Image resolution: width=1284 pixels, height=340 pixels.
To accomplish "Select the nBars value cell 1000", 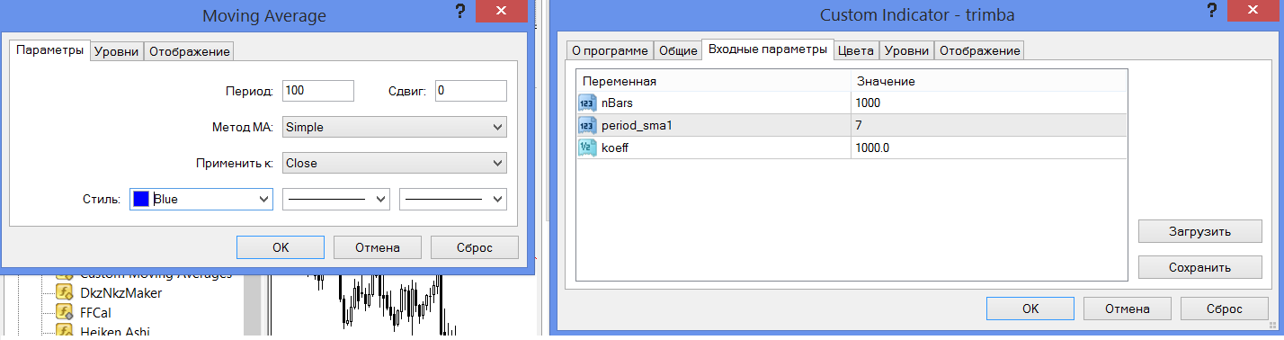I will (x=988, y=103).
